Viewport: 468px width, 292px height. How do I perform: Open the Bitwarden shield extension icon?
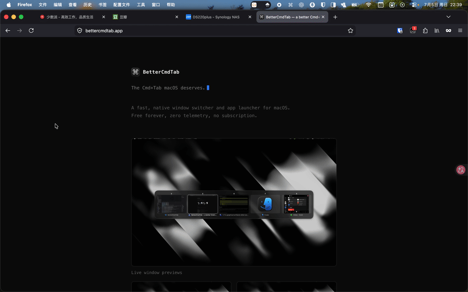point(400,31)
